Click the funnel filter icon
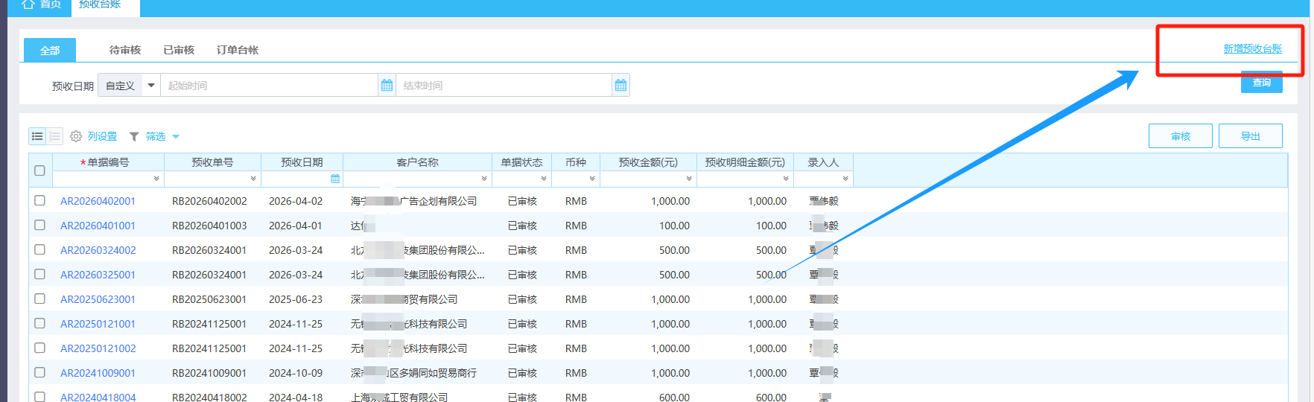The image size is (1314, 402). (134, 136)
